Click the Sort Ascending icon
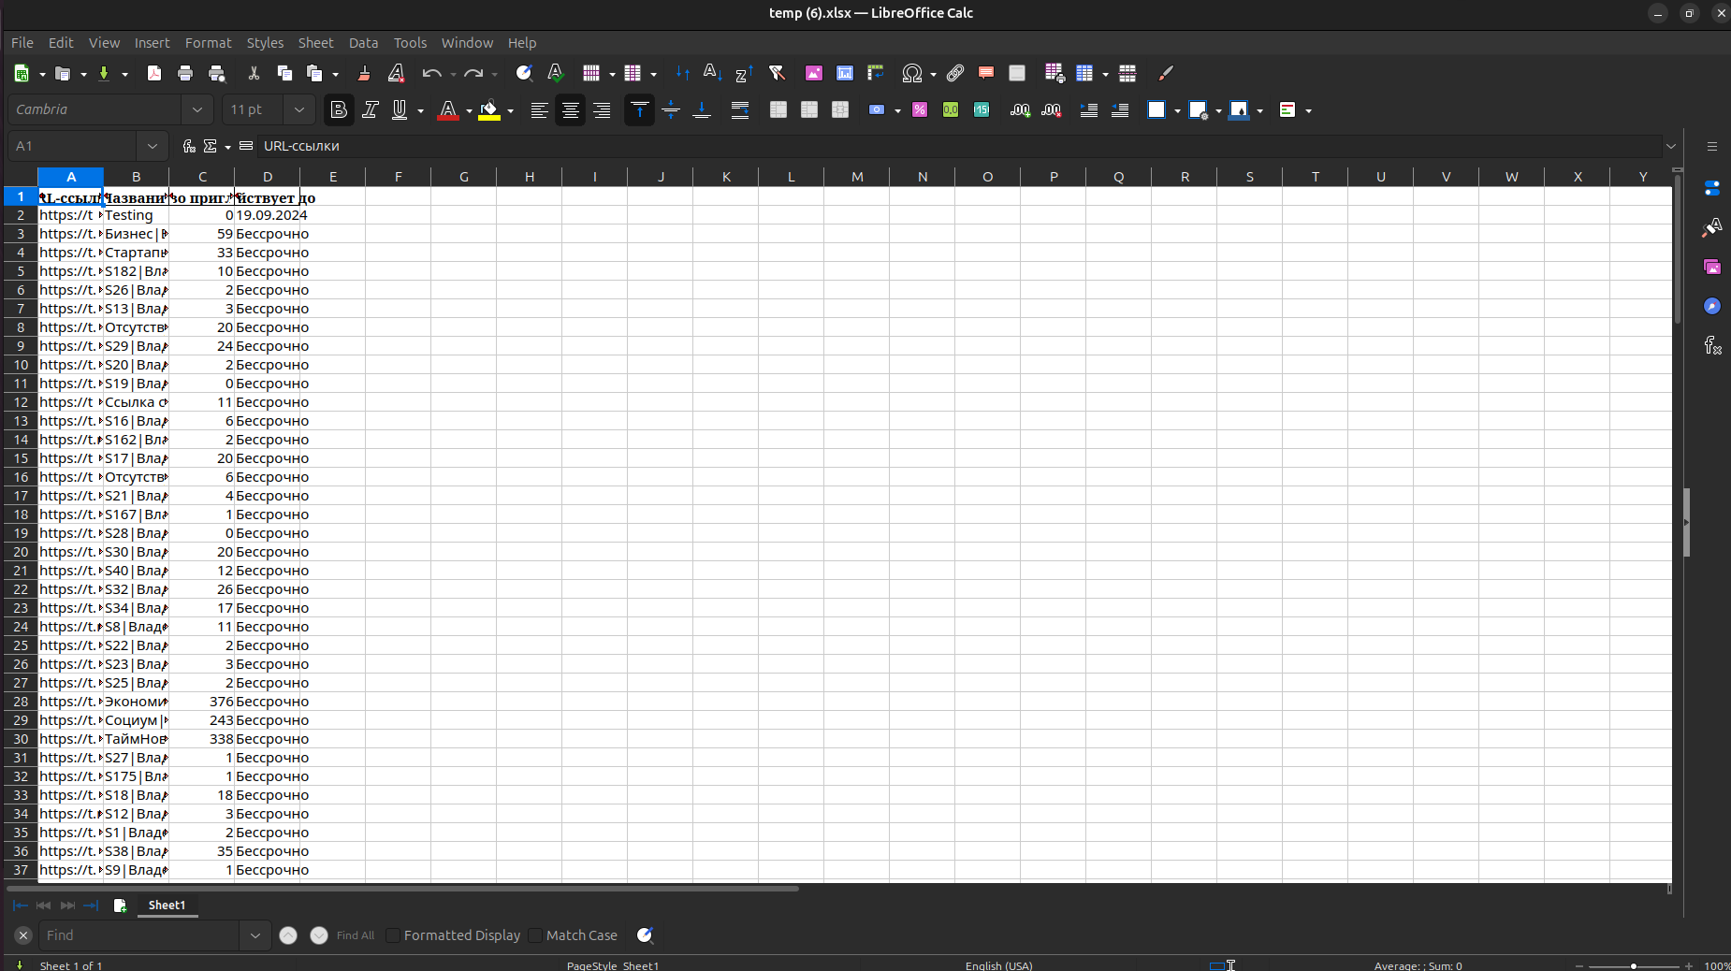1731x971 pixels. (x=712, y=73)
